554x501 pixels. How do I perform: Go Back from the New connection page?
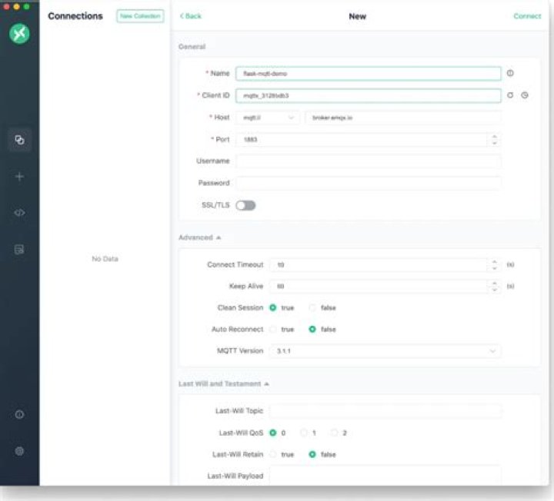point(191,16)
